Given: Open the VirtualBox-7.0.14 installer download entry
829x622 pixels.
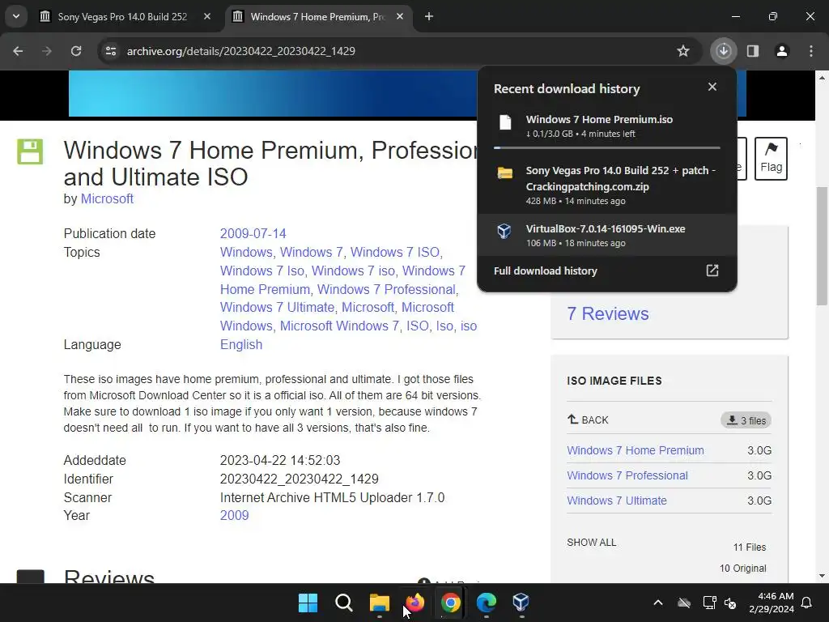Looking at the screenshot, I should pyautogui.click(x=607, y=236).
